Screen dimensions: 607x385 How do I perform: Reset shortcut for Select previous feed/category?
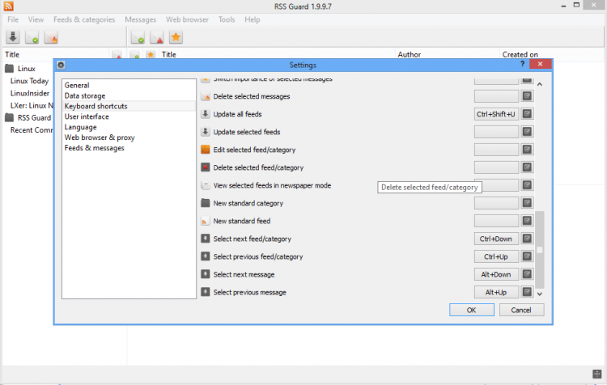pyautogui.click(x=527, y=256)
